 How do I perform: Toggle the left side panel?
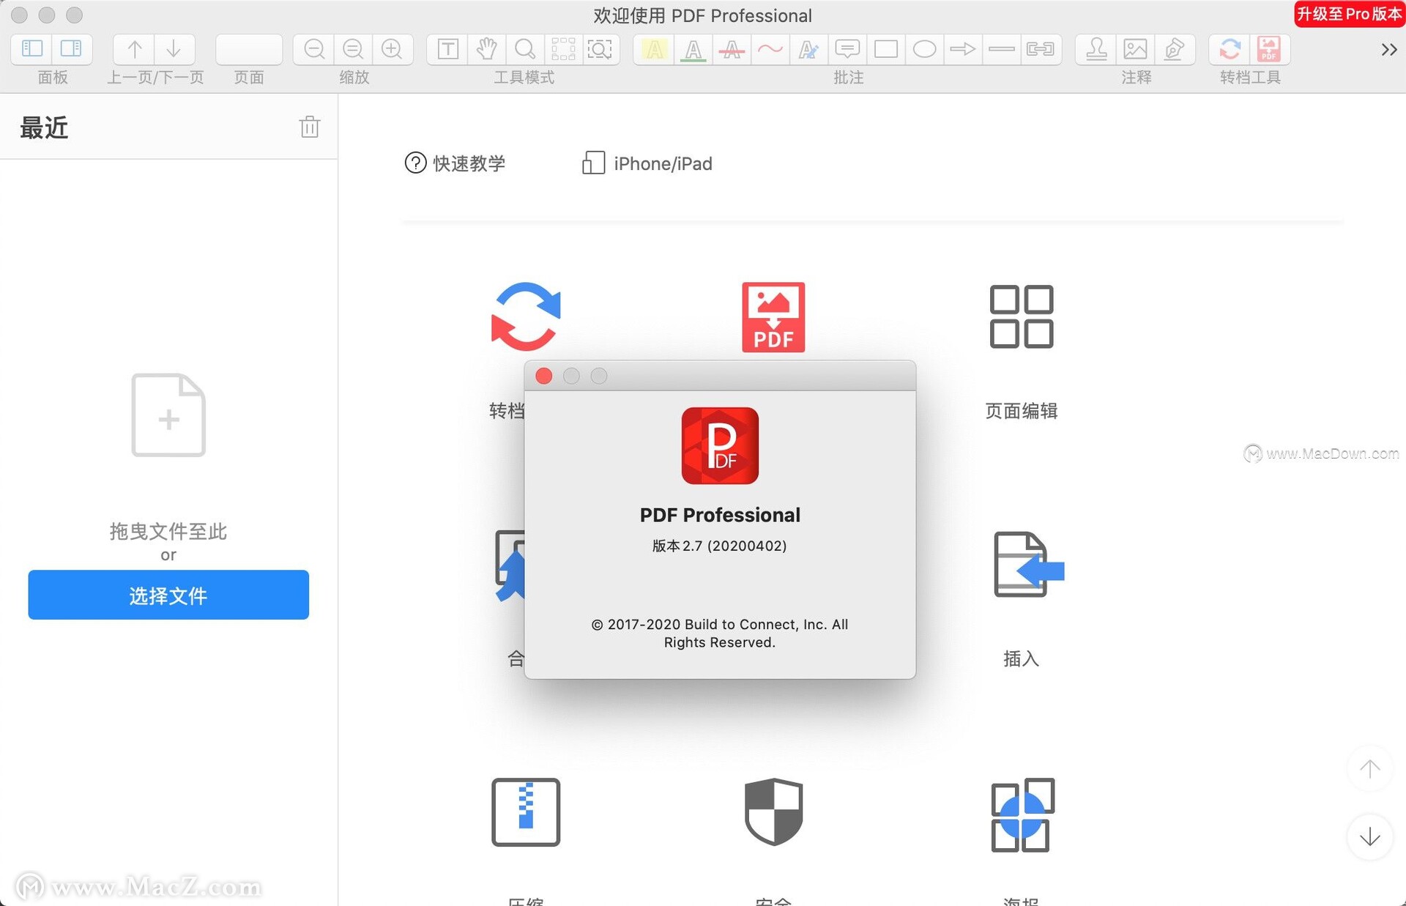[x=32, y=49]
